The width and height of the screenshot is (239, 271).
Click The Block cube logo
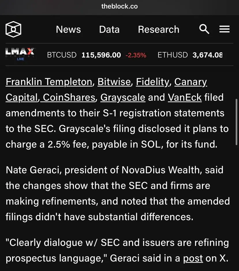tap(13, 29)
